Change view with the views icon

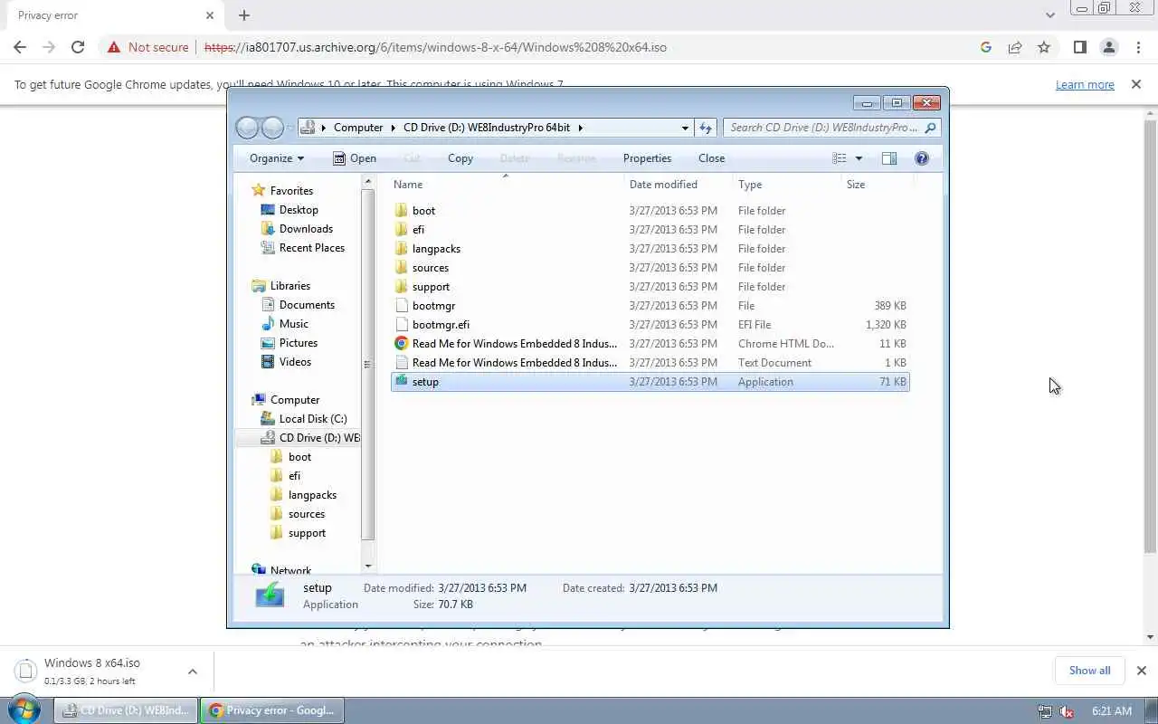(x=840, y=158)
